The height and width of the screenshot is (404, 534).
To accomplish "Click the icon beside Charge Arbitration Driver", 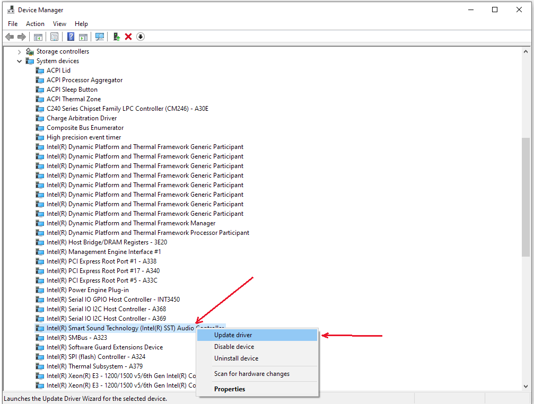I will (x=40, y=118).
